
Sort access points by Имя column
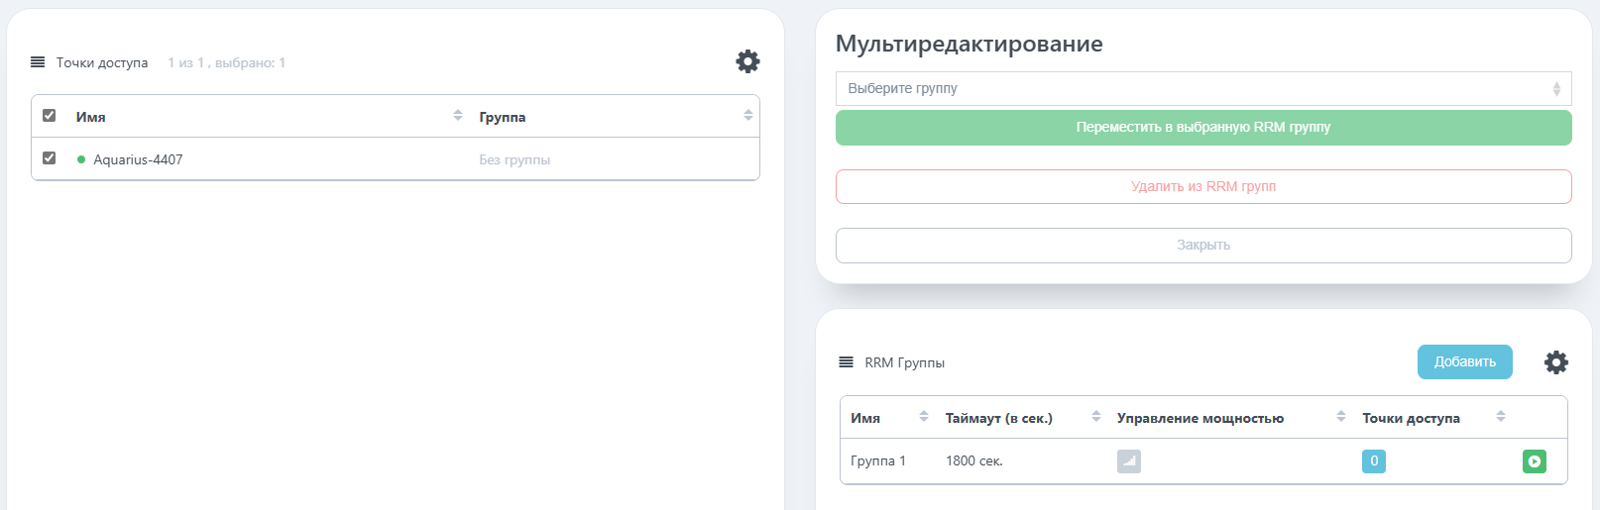(x=458, y=116)
